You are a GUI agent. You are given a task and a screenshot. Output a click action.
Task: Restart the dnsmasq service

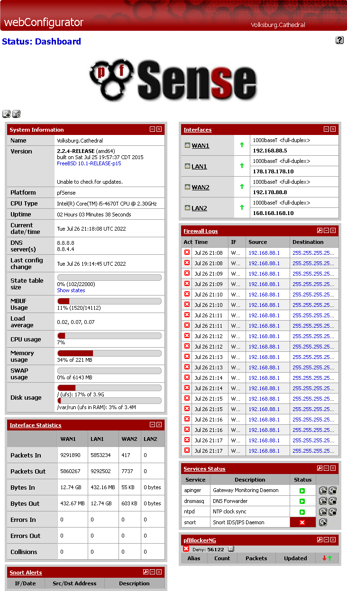click(323, 501)
